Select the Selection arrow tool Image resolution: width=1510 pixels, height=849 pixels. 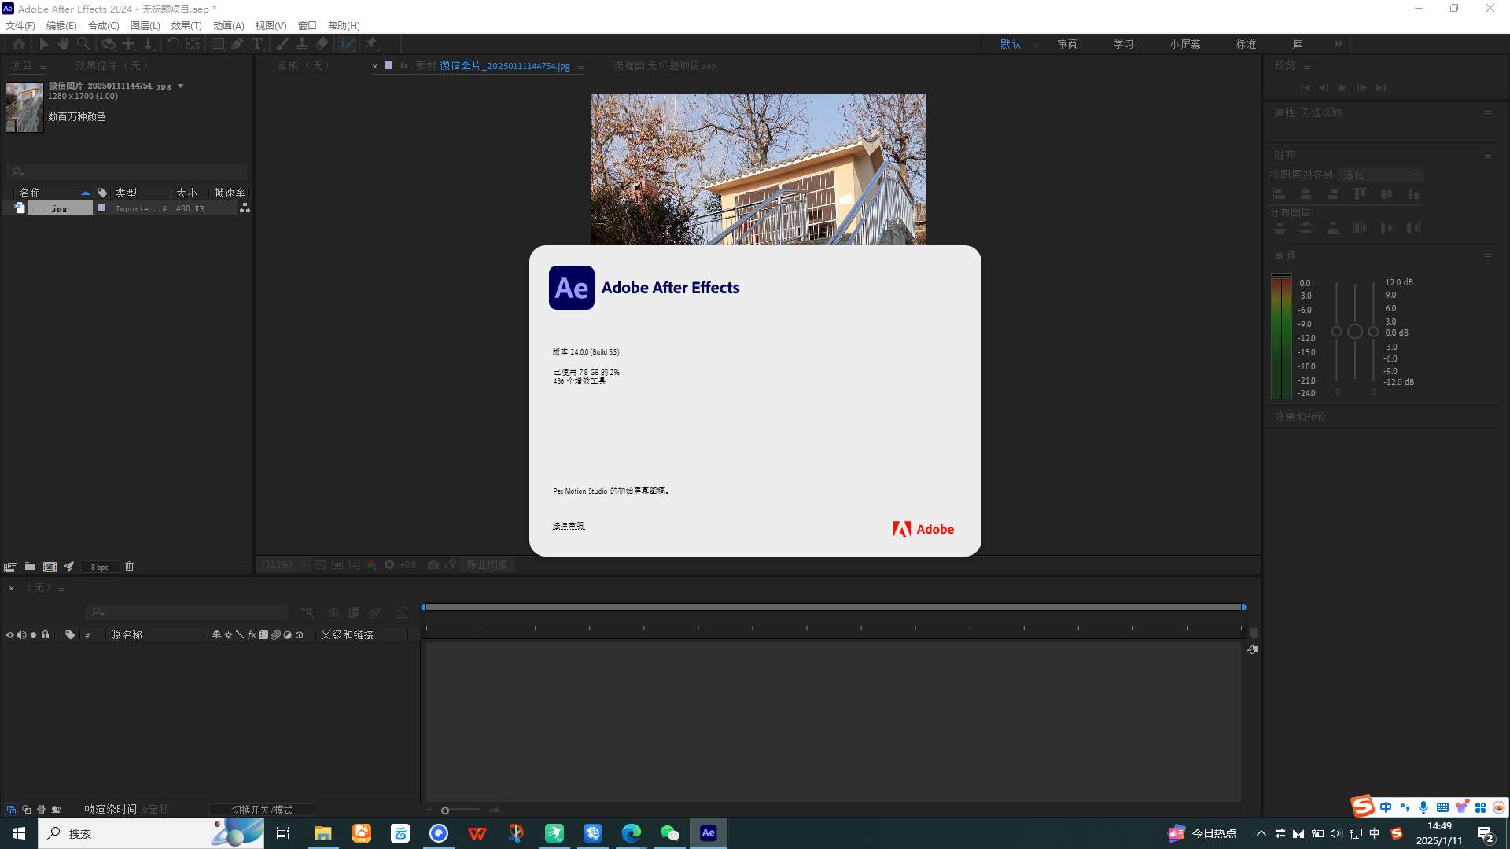[44, 44]
